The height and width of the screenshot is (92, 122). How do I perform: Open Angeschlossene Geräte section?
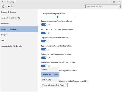(x=19, y=18)
